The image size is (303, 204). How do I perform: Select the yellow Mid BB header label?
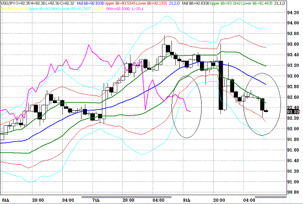pos(14,9)
